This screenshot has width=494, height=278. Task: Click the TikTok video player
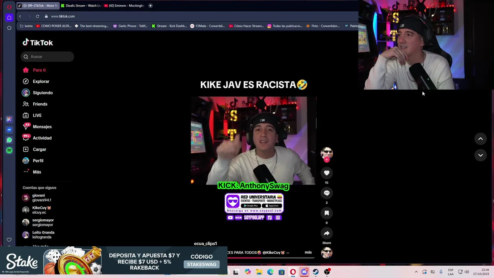(254, 141)
